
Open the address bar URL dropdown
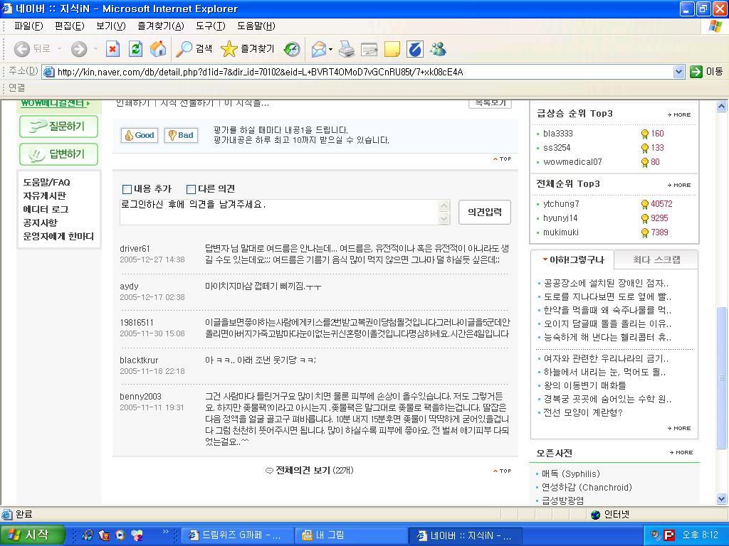point(678,72)
